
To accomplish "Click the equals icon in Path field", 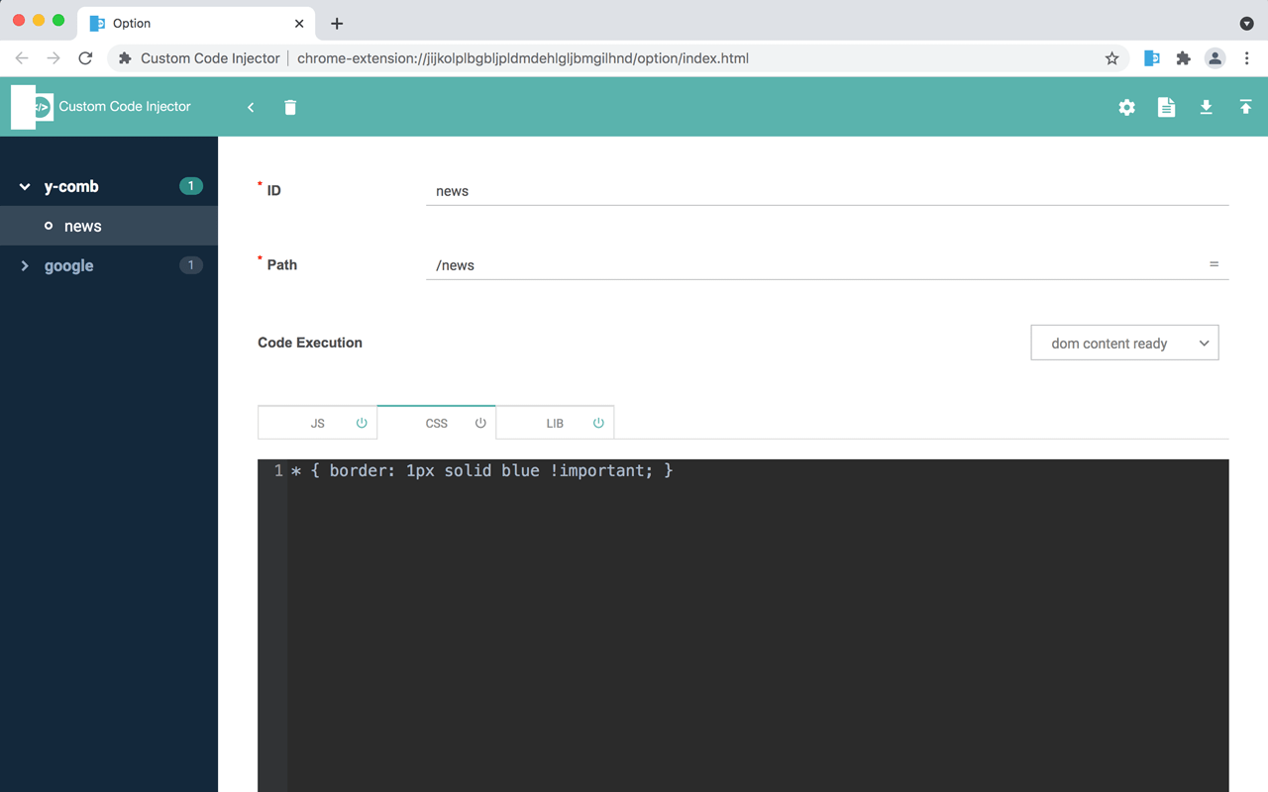I will (x=1214, y=264).
